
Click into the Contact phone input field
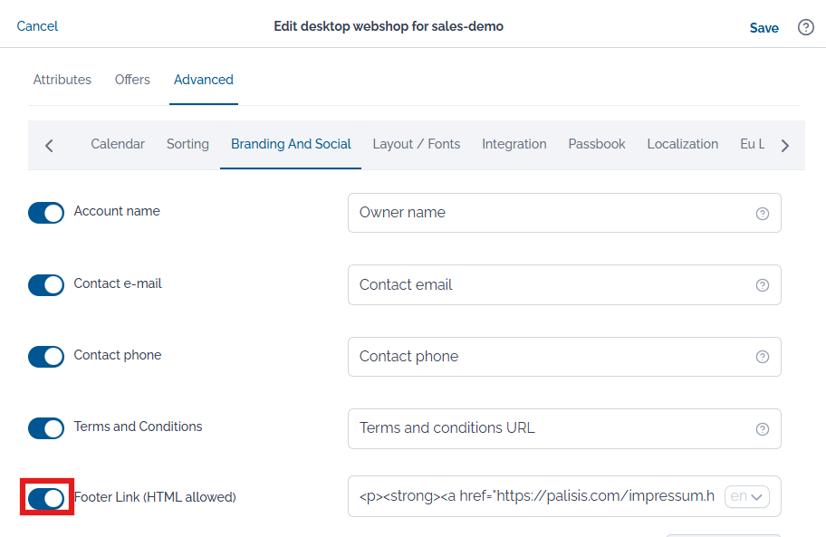pos(564,357)
